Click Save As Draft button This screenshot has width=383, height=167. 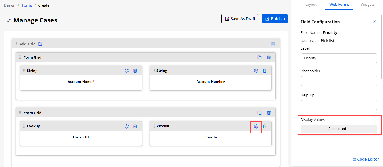[x=240, y=19]
